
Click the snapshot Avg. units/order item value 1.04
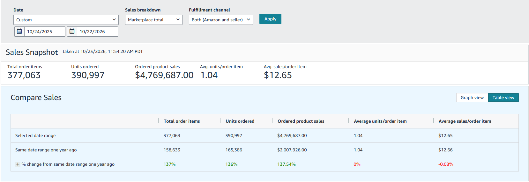(x=209, y=75)
